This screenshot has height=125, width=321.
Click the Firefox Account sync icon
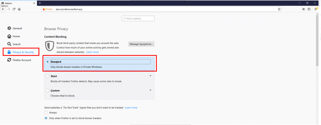[9, 60]
